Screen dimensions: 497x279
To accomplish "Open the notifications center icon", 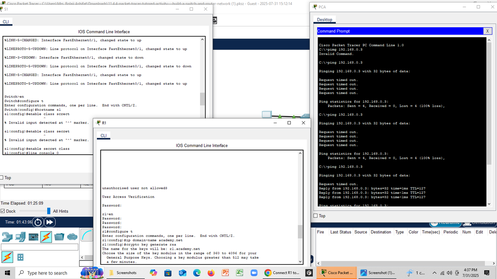I will pos(487,273).
